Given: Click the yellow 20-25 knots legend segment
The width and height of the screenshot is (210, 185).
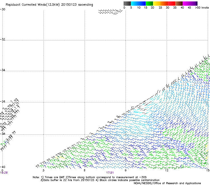Looking at the screenshot, I should pyautogui.click(x=157, y=3).
